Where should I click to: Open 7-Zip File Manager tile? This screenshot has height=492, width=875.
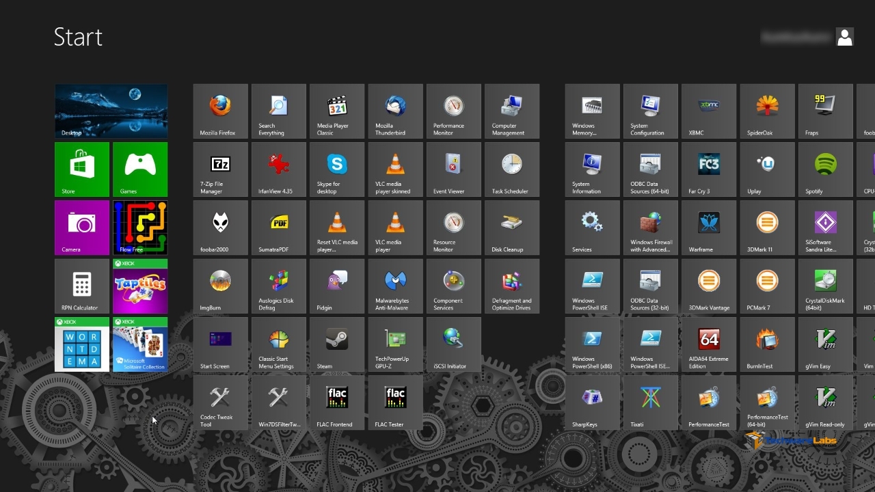tap(220, 169)
